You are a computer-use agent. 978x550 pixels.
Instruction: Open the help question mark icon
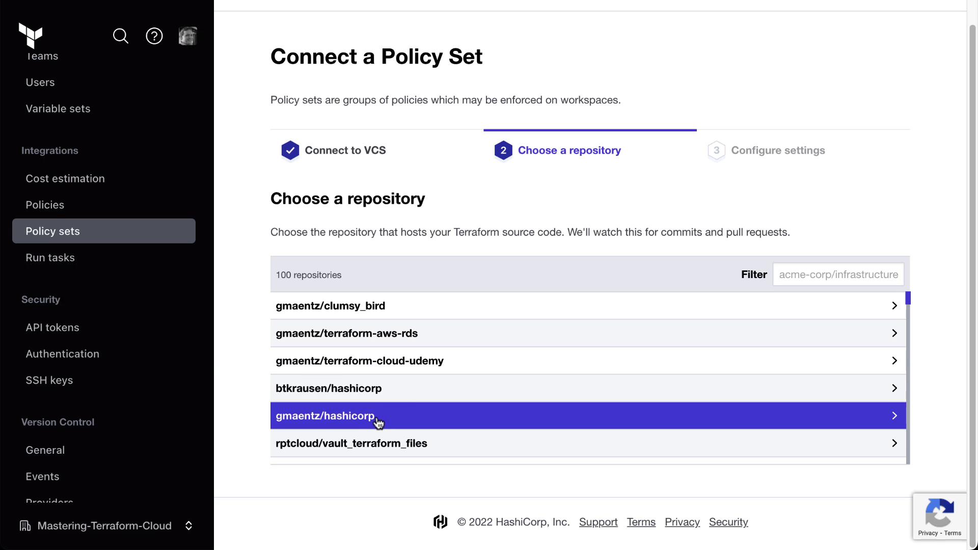[154, 36]
